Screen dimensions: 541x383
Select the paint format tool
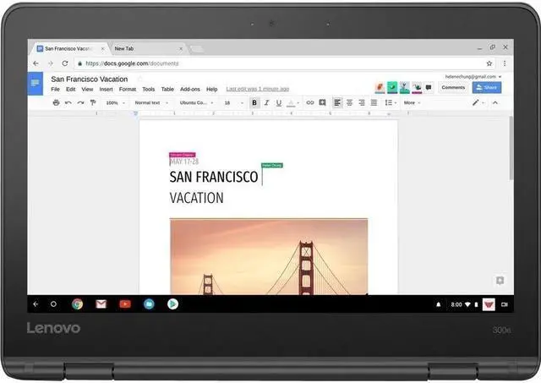point(93,102)
